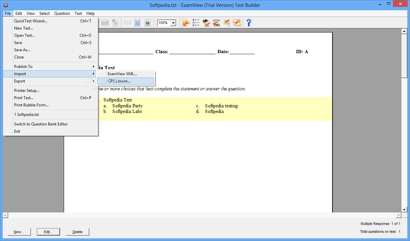Click the binoculars select-while-viewing icon

pyautogui.click(x=206, y=23)
